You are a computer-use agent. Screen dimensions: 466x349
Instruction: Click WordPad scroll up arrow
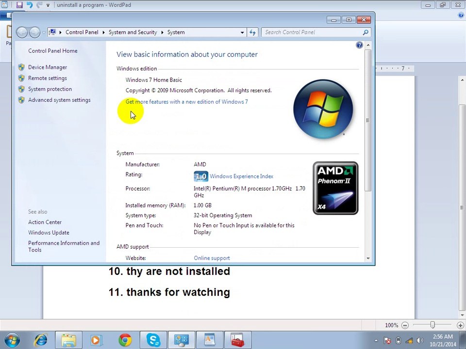click(x=462, y=80)
